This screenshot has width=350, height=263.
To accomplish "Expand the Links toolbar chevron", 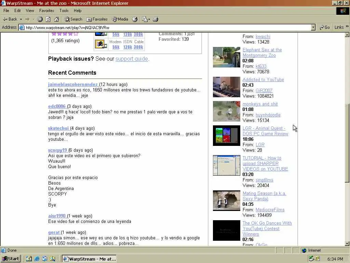I will tap(347, 26).
